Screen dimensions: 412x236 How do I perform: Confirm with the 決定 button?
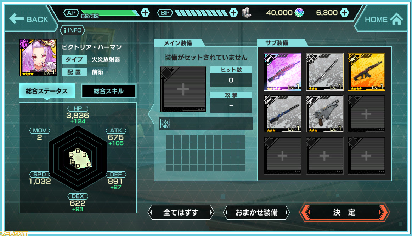point(344,212)
